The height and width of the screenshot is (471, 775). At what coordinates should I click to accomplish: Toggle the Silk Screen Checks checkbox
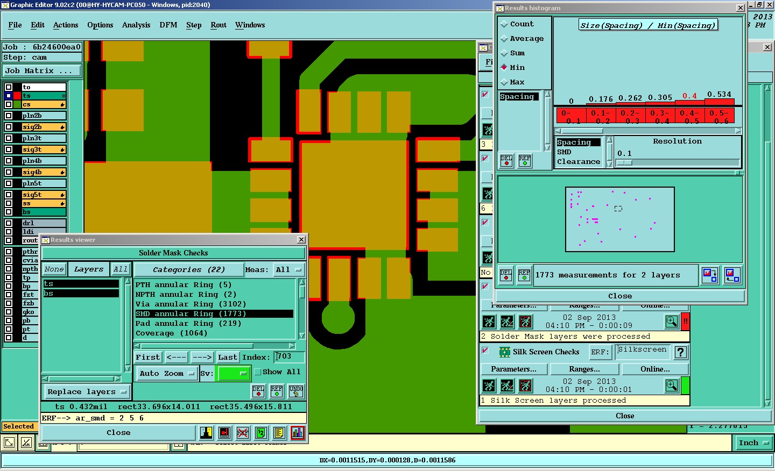click(485, 351)
